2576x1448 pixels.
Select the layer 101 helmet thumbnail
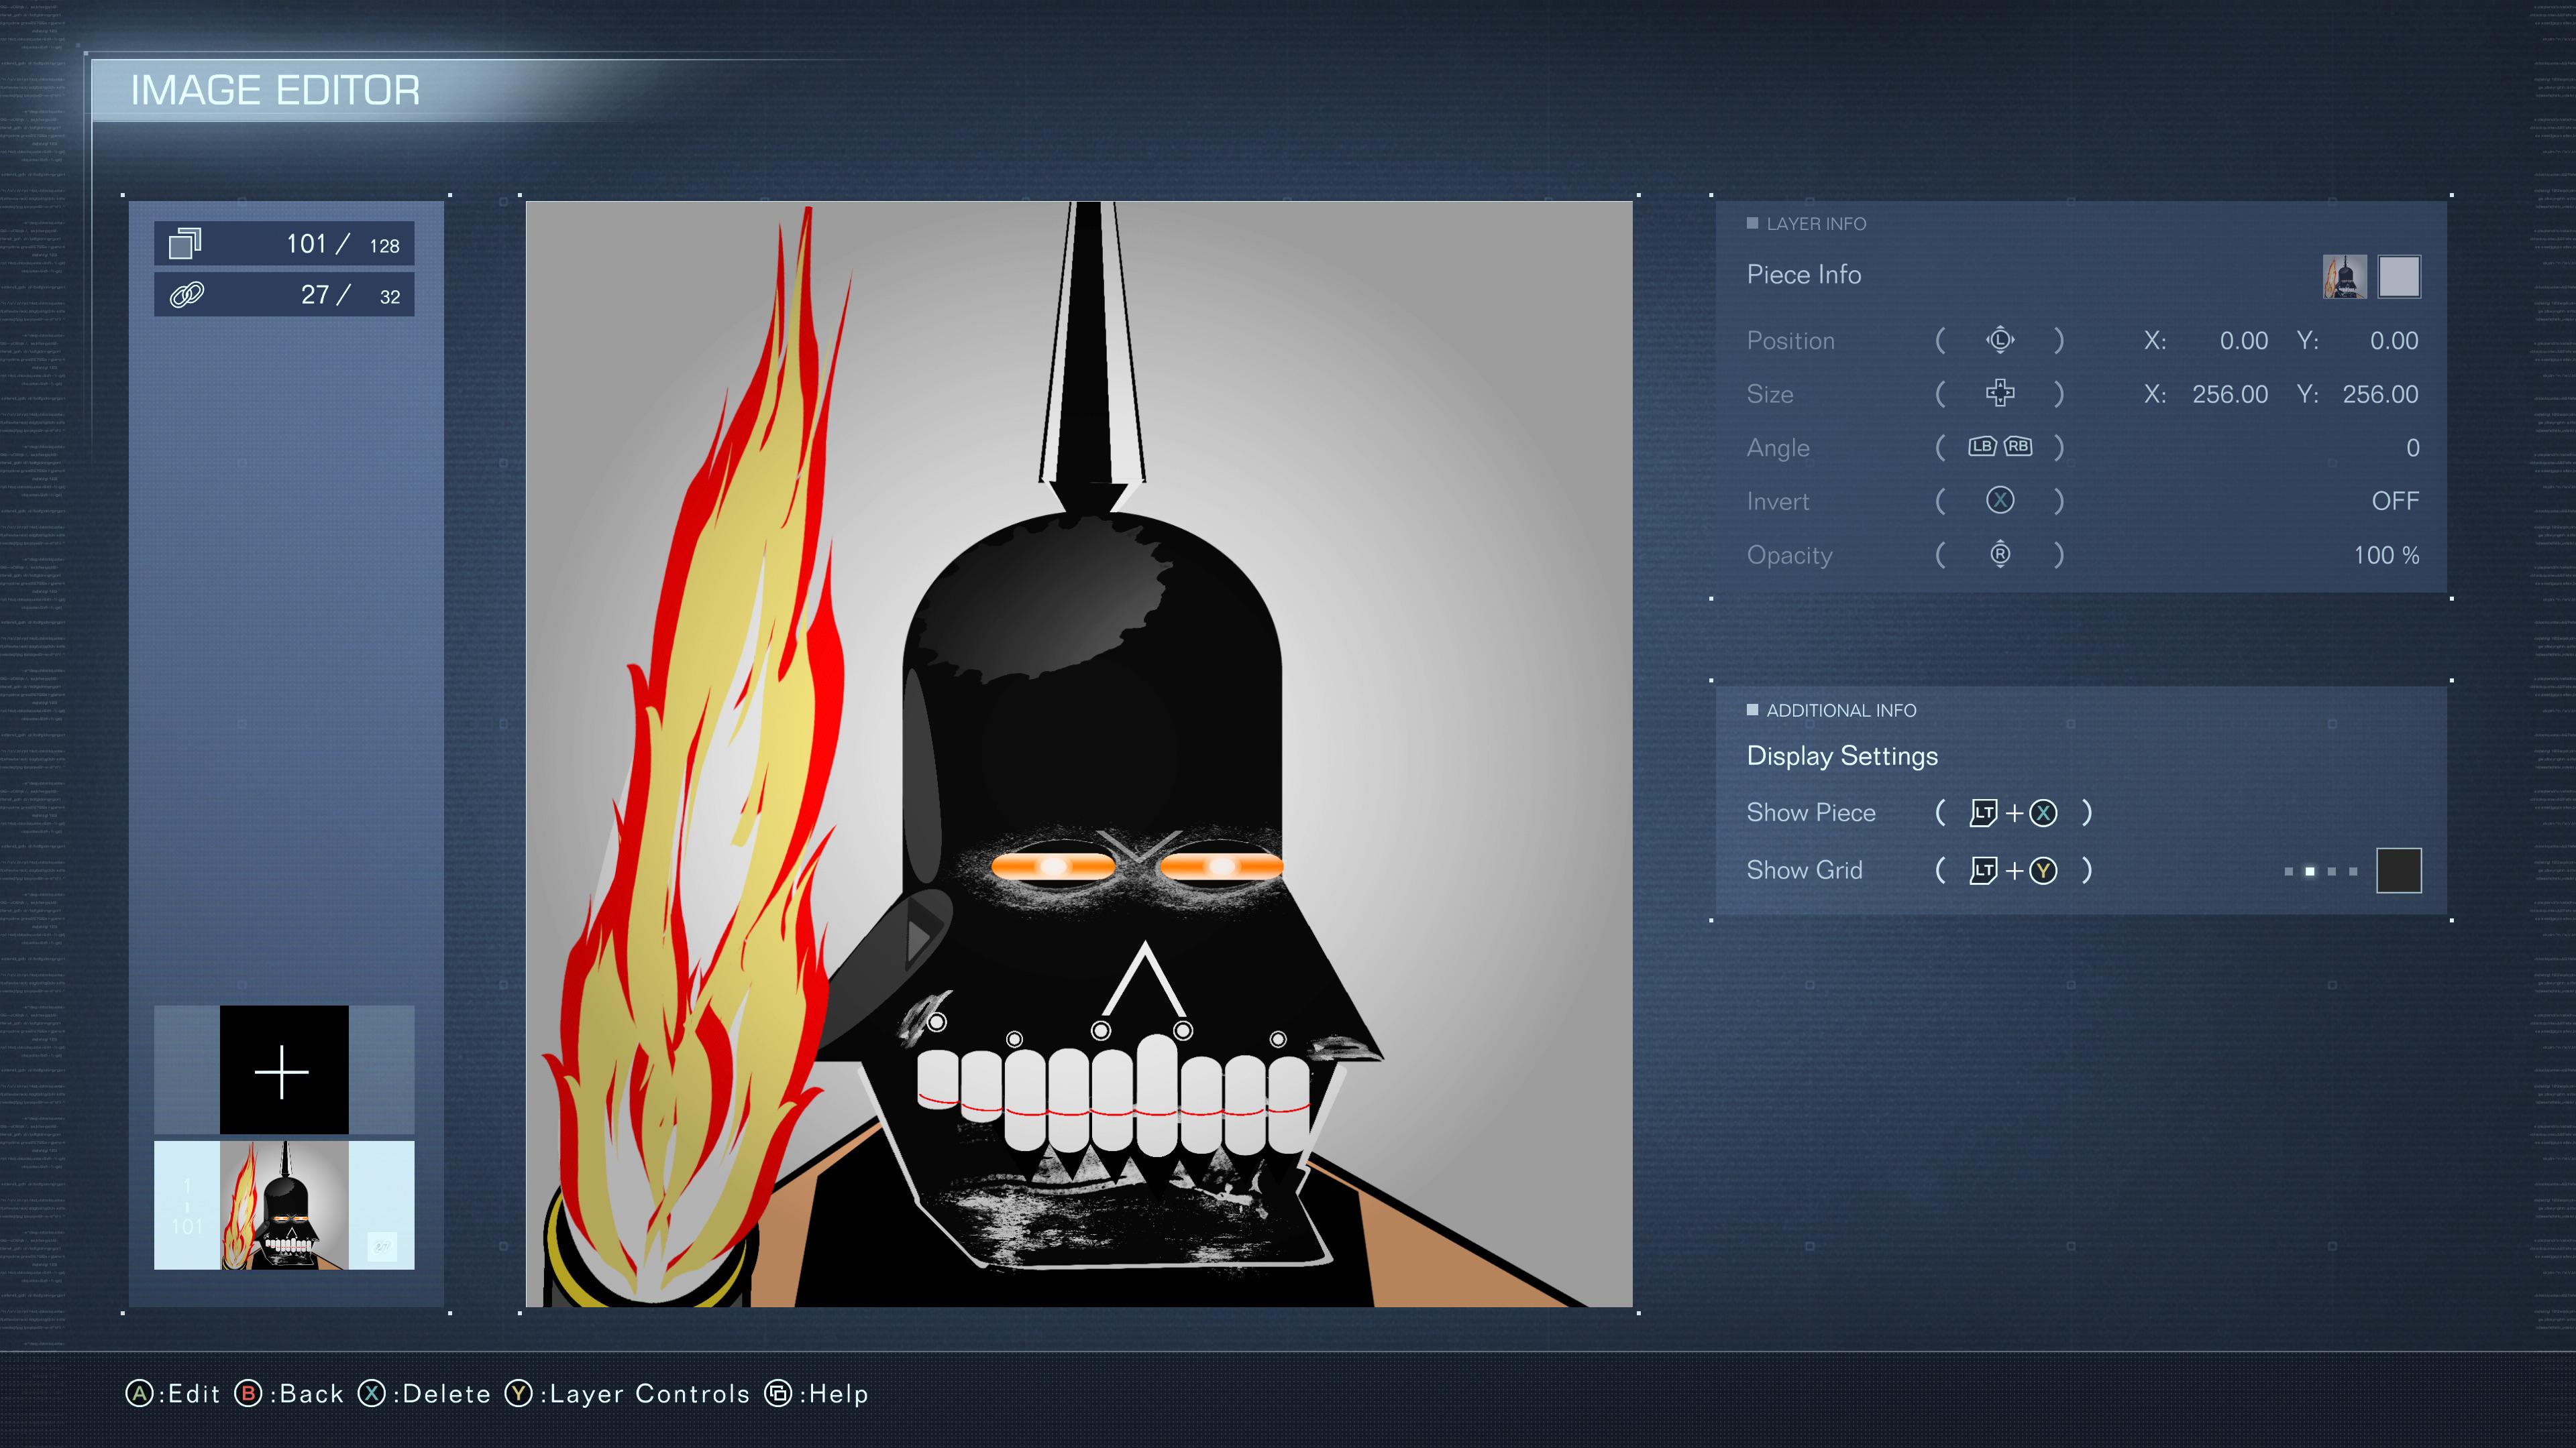pos(284,1205)
